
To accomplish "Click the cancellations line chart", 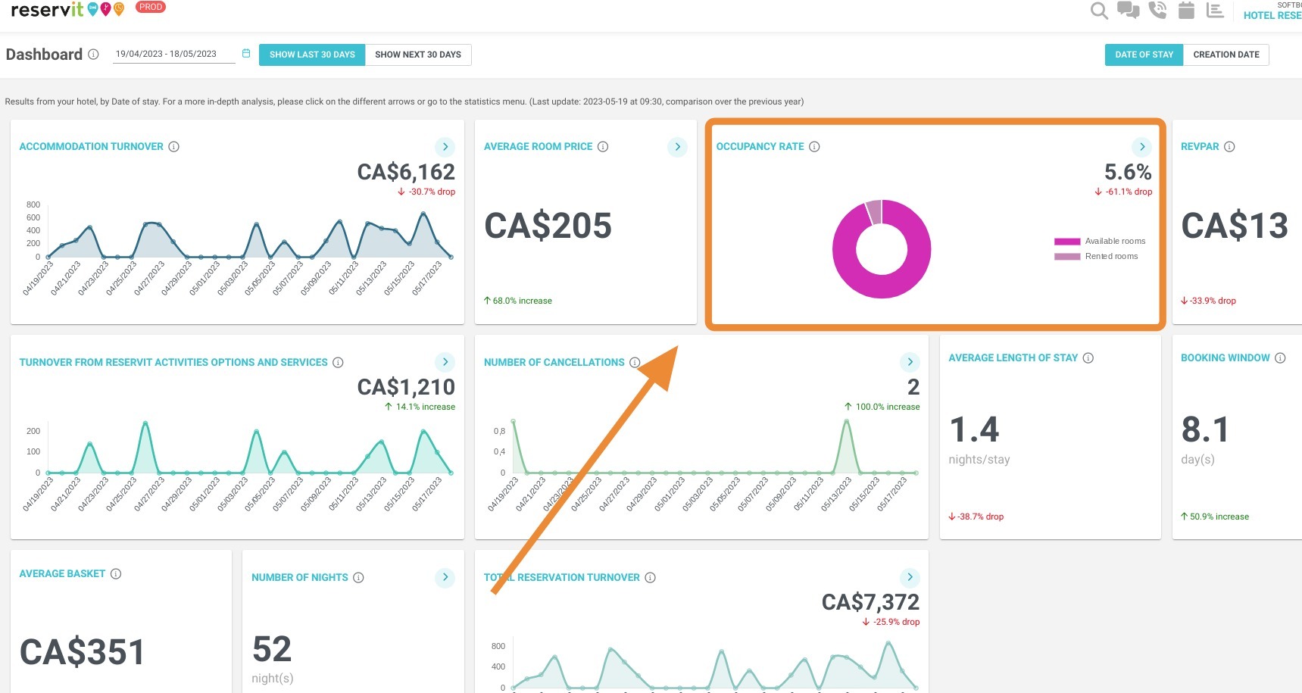I will click(x=704, y=464).
